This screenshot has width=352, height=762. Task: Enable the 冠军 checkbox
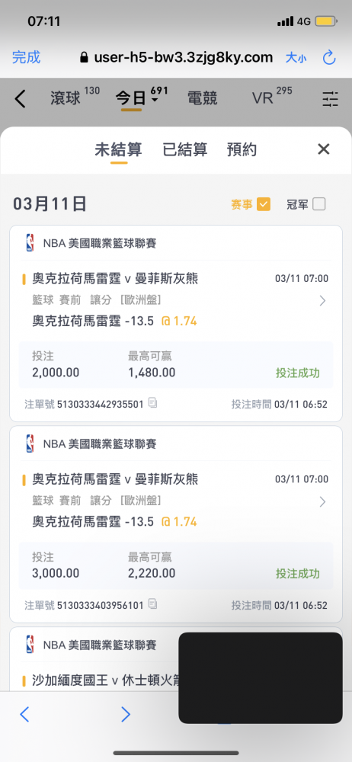point(319,204)
